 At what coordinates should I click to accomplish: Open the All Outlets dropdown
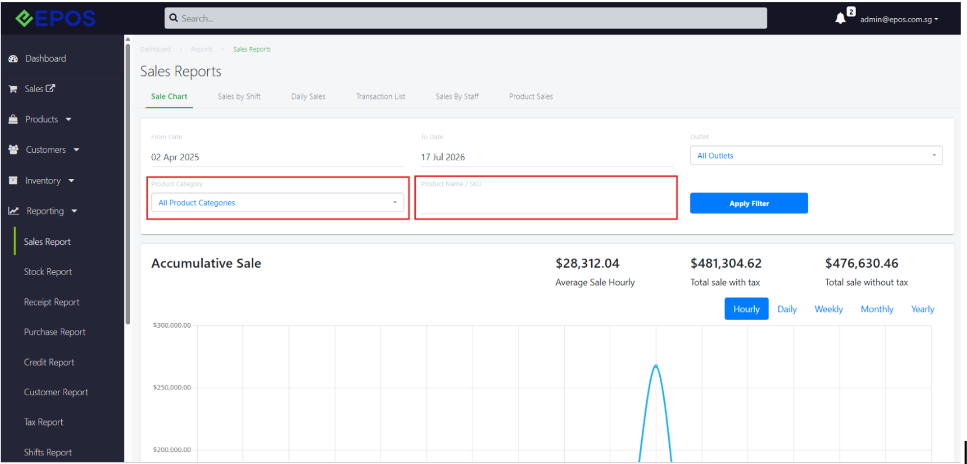(x=816, y=156)
